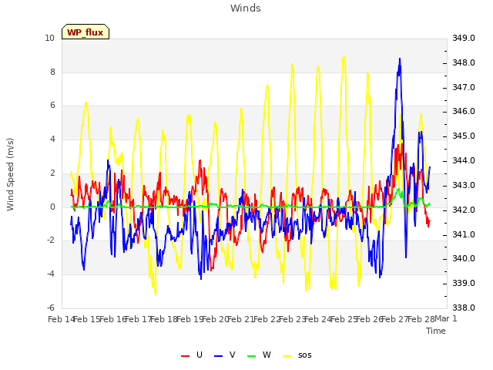This screenshot has height=370, width=493.
Task: Click the right axis value 345.0
Action: click(464, 136)
